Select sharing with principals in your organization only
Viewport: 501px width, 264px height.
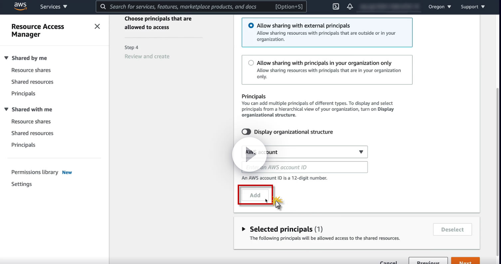tap(251, 63)
